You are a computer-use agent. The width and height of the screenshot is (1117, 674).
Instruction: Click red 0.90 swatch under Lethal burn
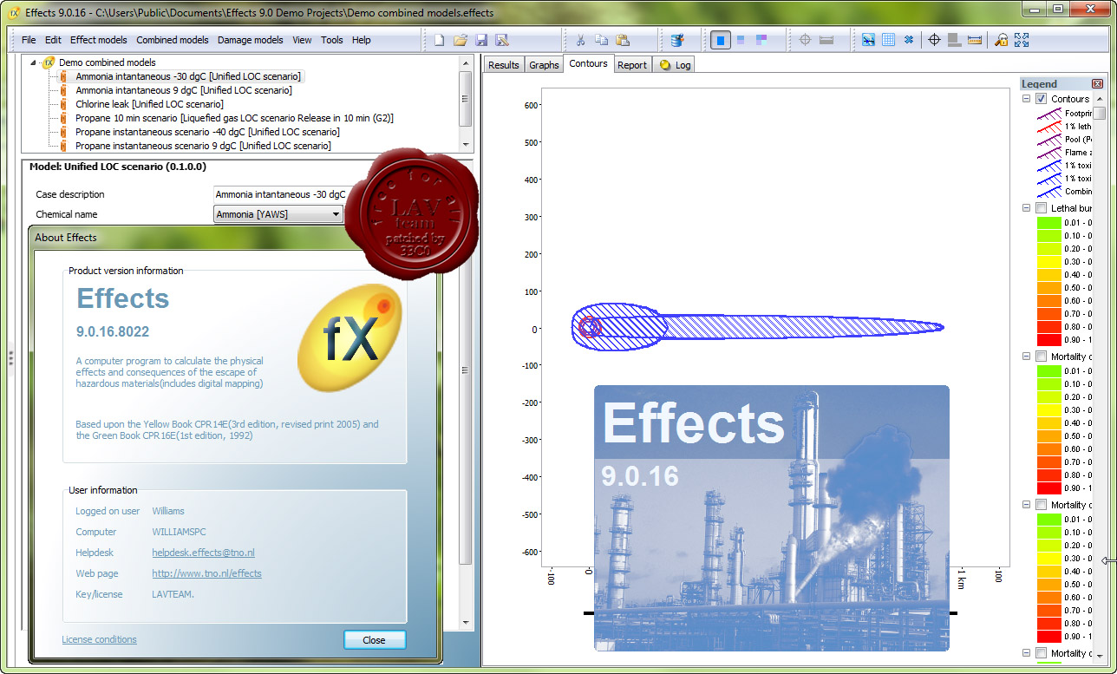point(1049,340)
